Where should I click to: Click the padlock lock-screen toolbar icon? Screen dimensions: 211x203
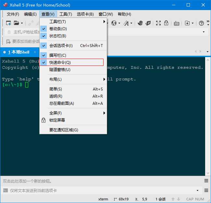166,23
